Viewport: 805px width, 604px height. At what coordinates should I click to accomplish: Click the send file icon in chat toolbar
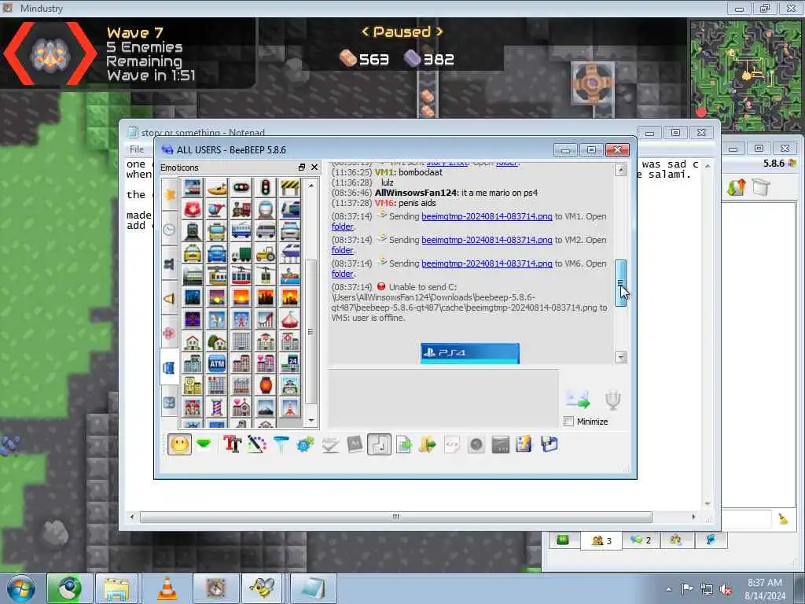click(x=404, y=444)
